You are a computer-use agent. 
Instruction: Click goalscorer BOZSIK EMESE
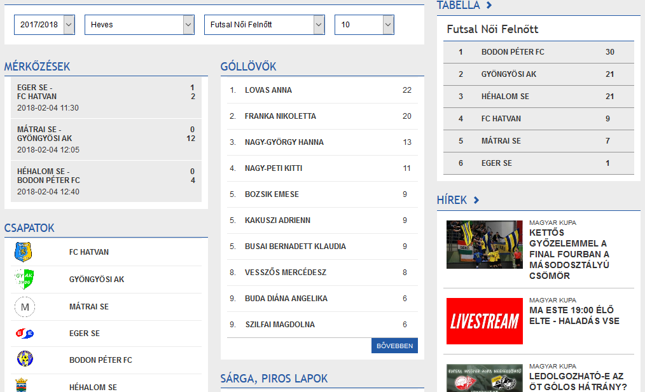[272, 194]
